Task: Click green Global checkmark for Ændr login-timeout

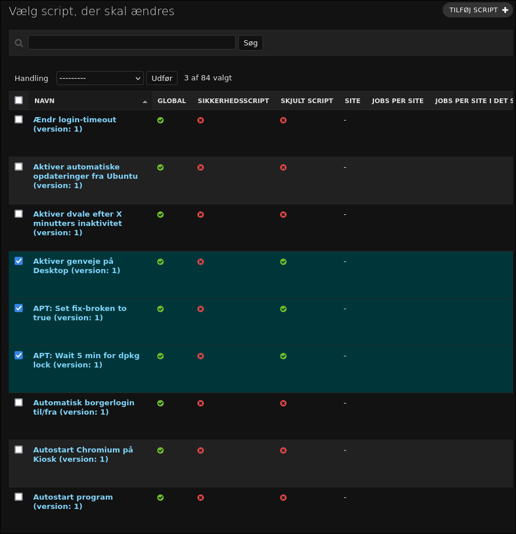Action: pyautogui.click(x=160, y=120)
